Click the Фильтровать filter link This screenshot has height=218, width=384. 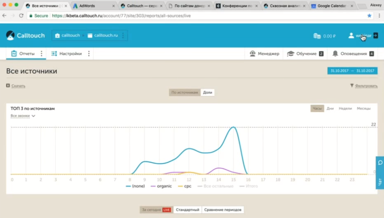coord(366,86)
